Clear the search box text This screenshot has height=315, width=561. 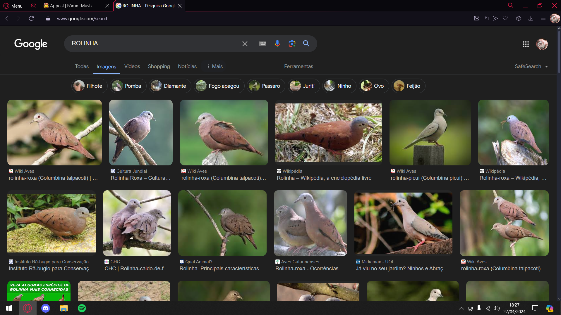(245, 44)
